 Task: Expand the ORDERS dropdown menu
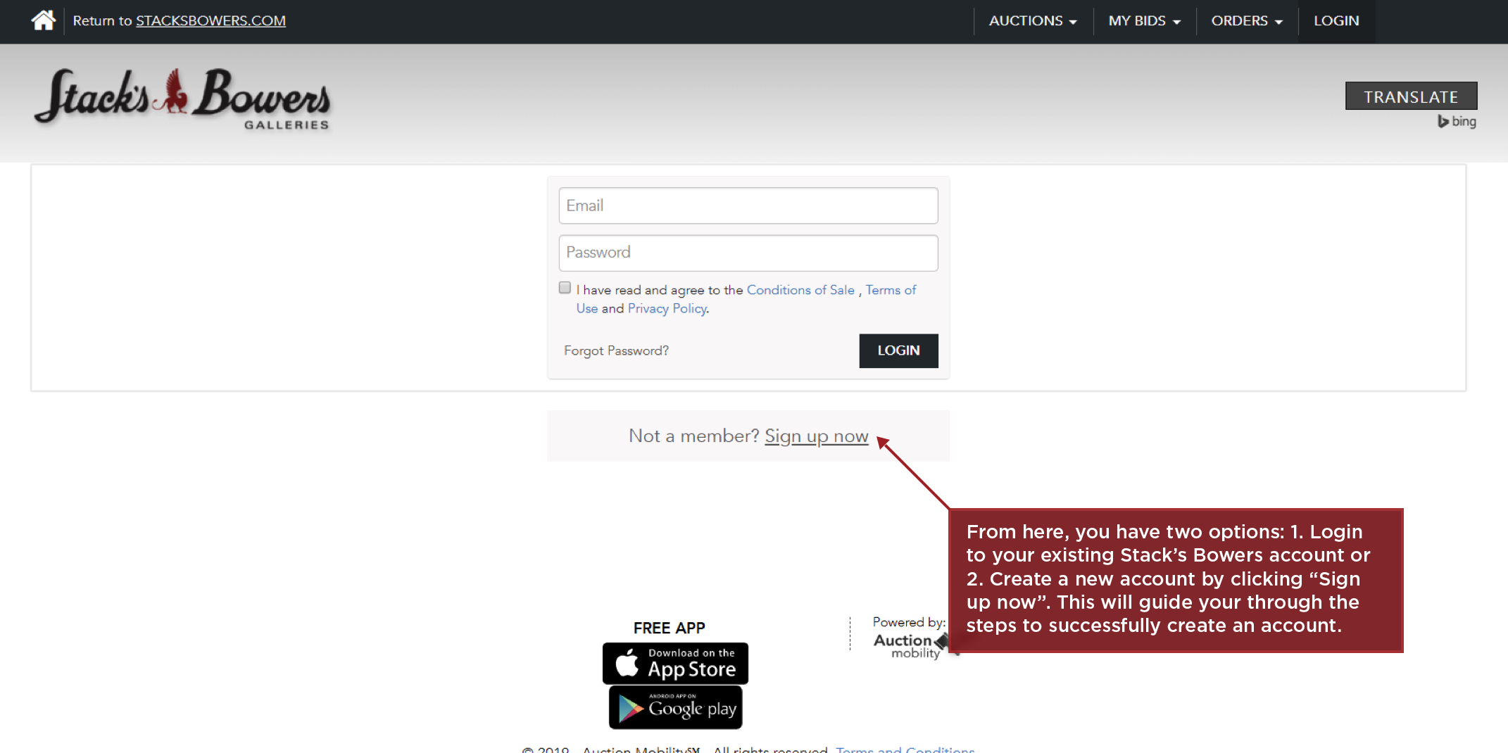coord(1247,21)
